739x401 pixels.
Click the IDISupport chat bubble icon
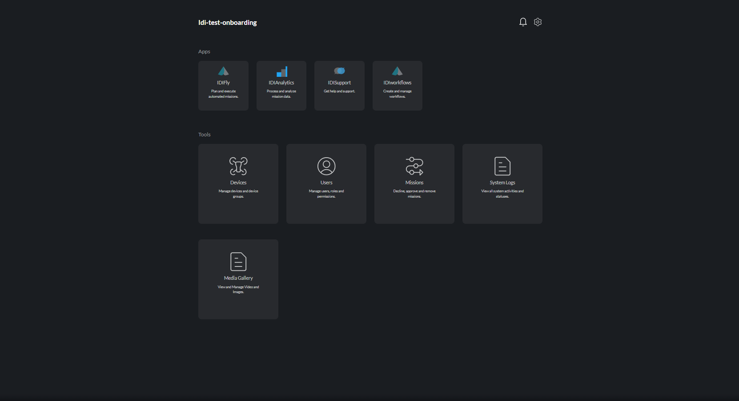click(x=339, y=71)
